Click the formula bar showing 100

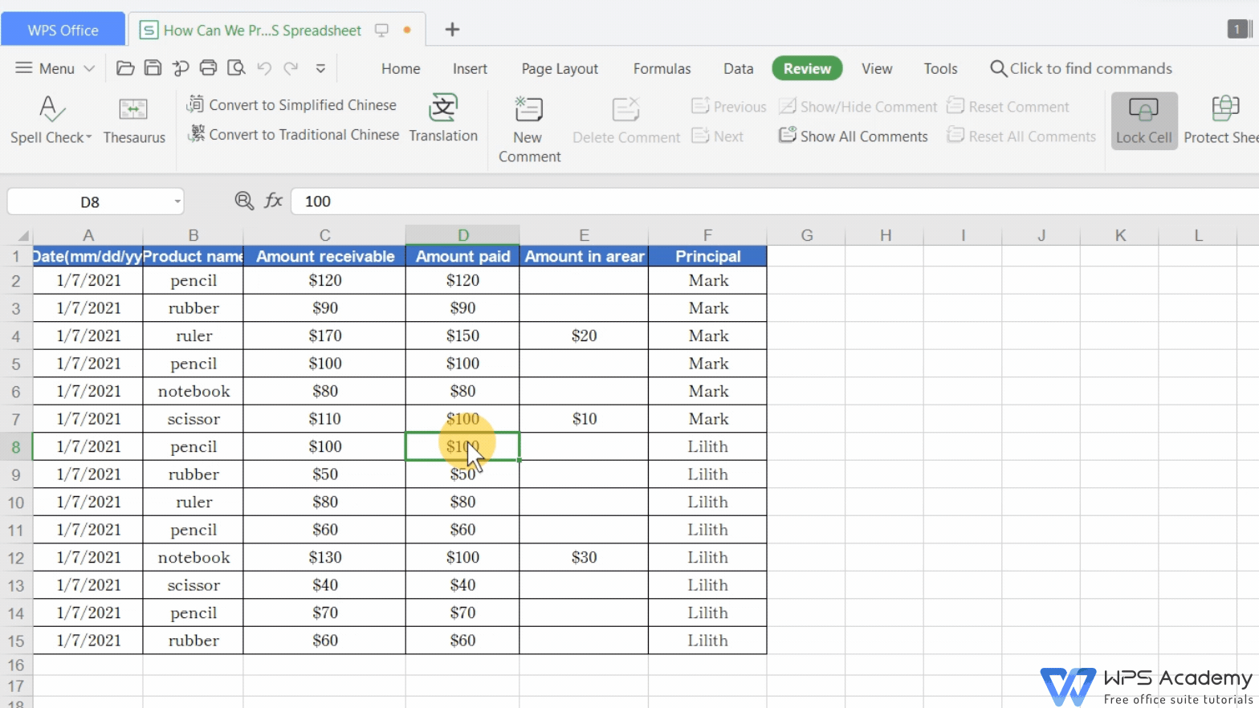point(774,201)
